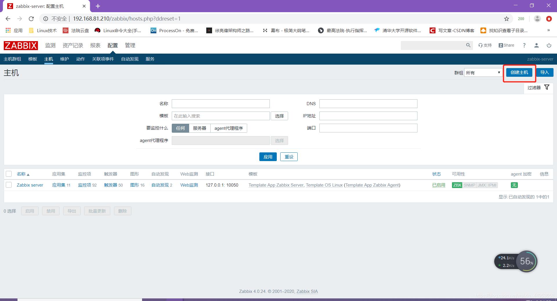
Task: Open the Zabbix server host link
Action: point(30,185)
